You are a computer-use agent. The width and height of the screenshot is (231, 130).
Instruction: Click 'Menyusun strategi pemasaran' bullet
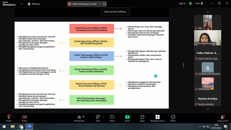point(34,68)
